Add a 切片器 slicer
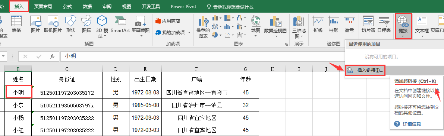 368,24
